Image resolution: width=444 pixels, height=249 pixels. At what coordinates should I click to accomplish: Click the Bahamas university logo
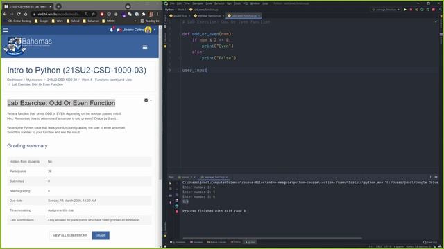click(x=28, y=46)
